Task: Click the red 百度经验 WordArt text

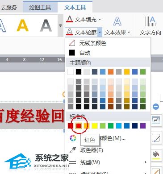Action: tap(32, 116)
